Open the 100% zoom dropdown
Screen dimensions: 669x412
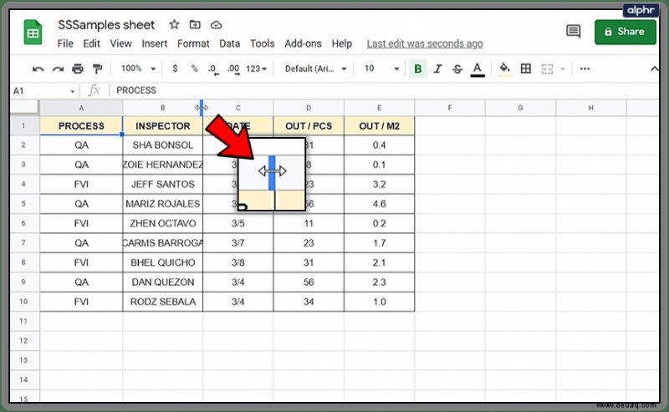pos(138,69)
